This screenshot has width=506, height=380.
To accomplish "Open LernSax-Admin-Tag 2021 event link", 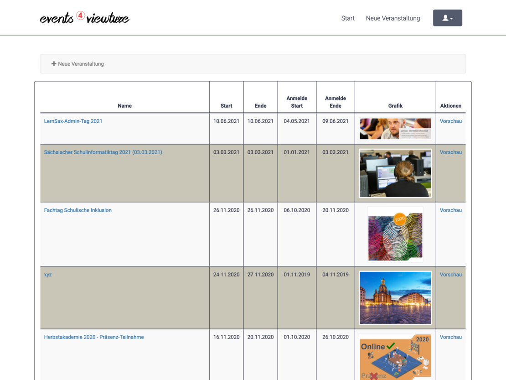I will pyautogui.click(x=73, y=121).
